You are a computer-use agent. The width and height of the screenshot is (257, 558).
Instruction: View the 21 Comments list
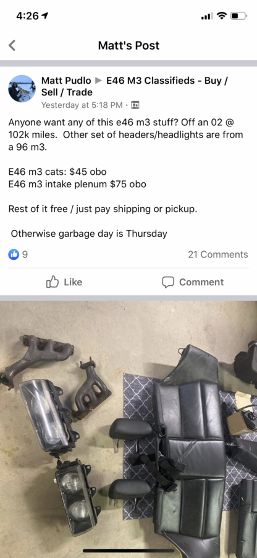218,254
